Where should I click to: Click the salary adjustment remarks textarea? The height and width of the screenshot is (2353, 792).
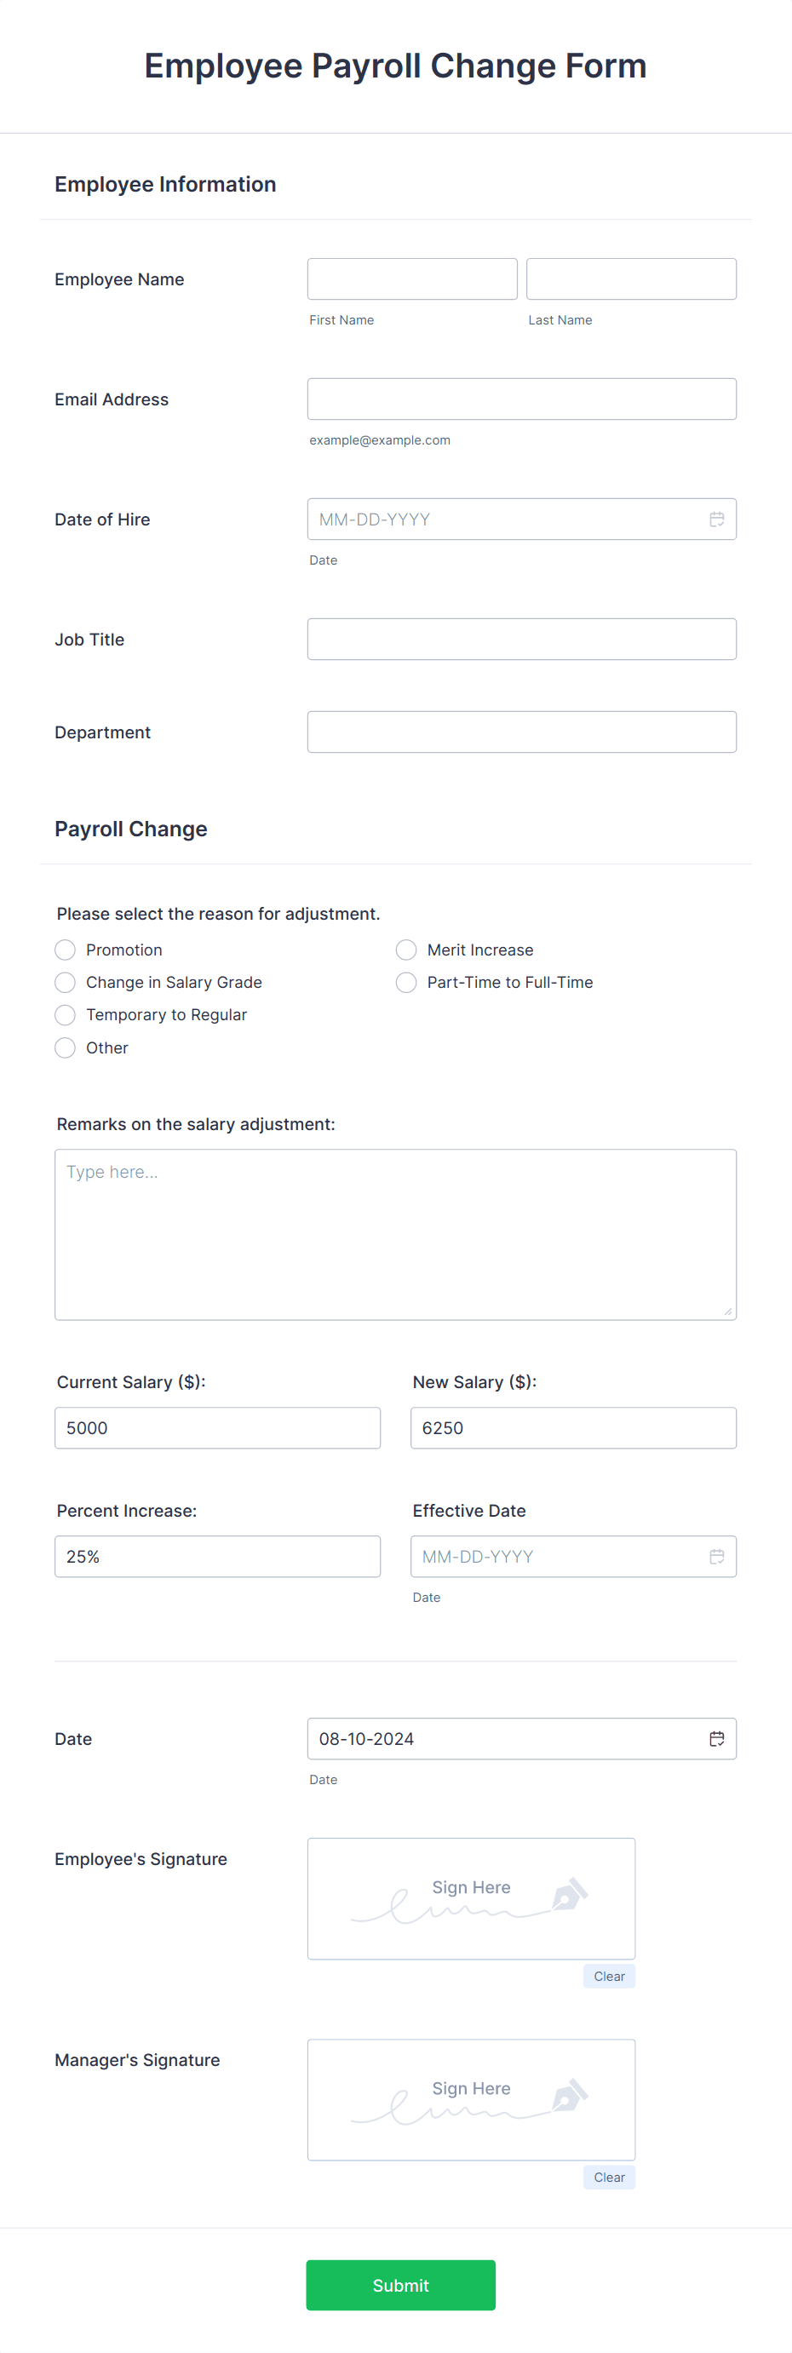point(395,1235)
